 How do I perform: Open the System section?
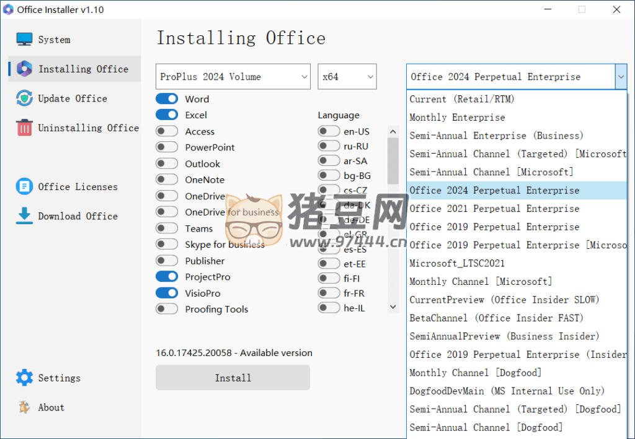tap(54, 40)
